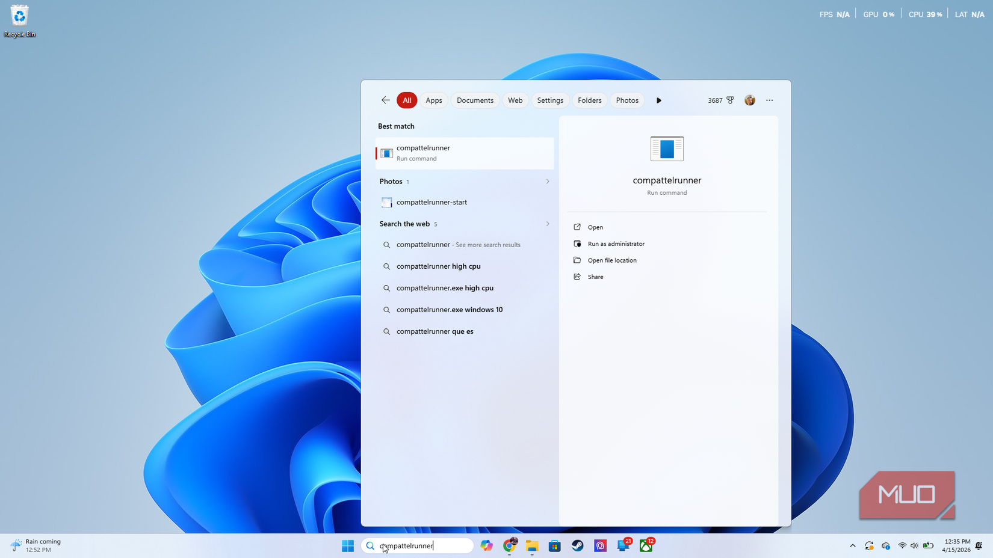Switch to the Apps filter tab
993x558 pixels.
(x=434, y=100)
